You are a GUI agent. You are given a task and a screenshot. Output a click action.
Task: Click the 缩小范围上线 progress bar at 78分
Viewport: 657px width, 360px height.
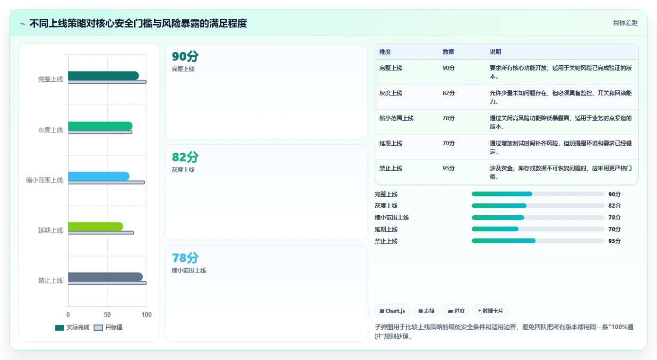click(538, 218)
